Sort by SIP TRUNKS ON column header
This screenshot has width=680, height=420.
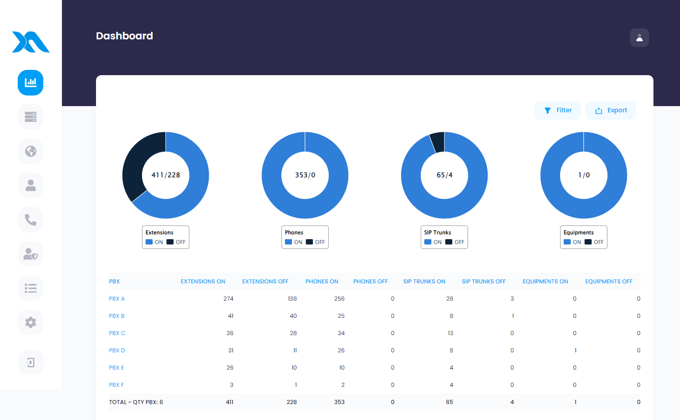(x=424, y=282)
